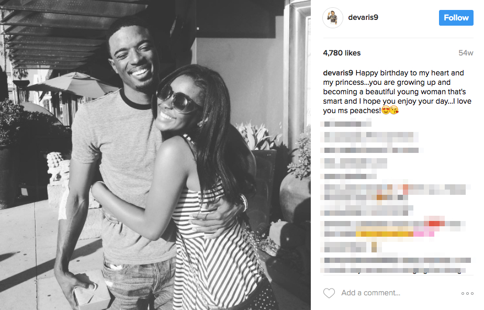The width and height of the screenshot is (484, 310).
Task: Click the main black-and-white photo
Action: pos(155,155)
